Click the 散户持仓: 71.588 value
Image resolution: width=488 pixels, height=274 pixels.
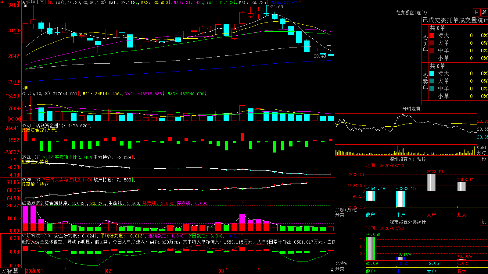coord(112,180)
